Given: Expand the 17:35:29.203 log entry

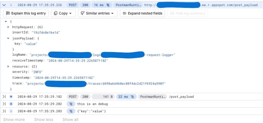Looking at the screenshot, I should pos(4,111).
